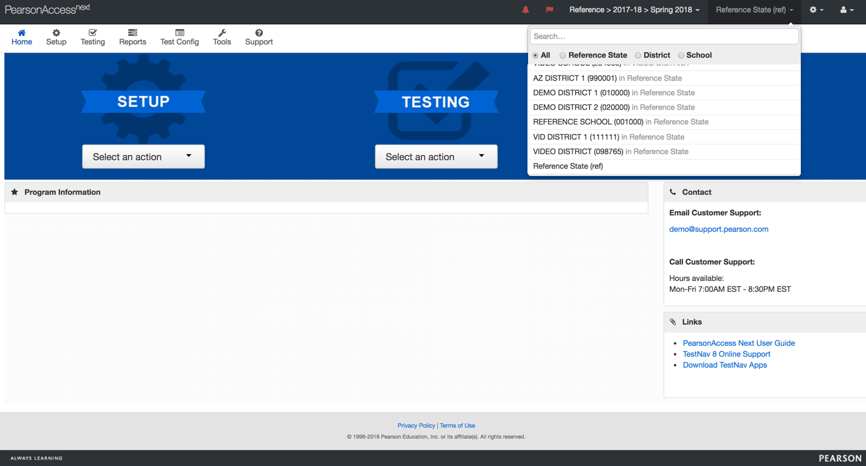The width and height of the screenshot is (866, 466).
Task: Click the demo@support.pearson.com email link
Action: [718, 229]
